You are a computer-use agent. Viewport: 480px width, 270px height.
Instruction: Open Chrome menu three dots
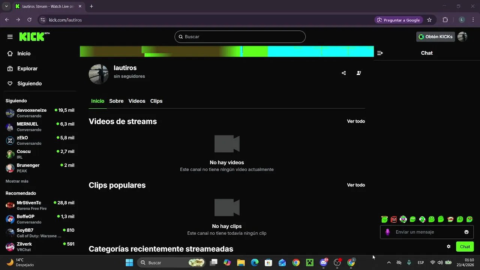point(473,20)
